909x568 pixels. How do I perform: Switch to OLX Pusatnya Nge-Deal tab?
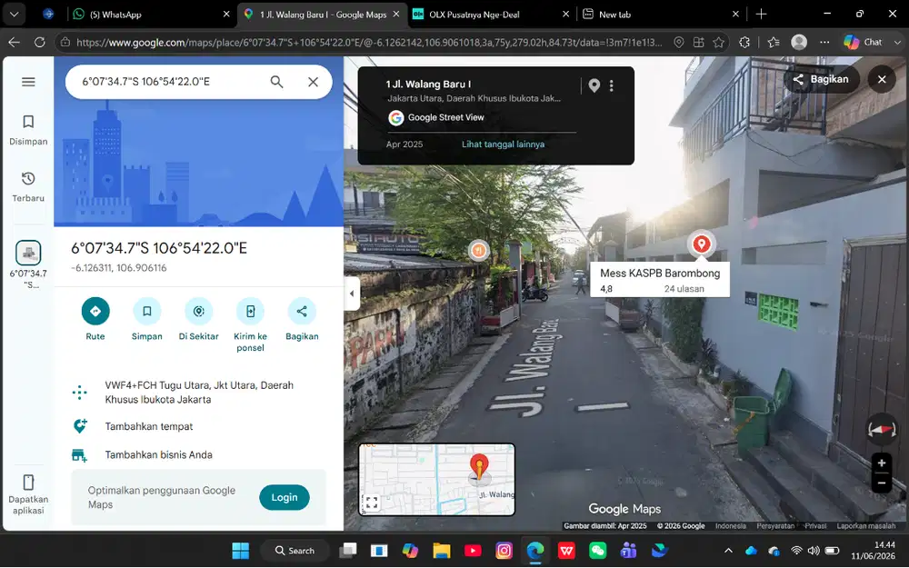tap(490, 15)
